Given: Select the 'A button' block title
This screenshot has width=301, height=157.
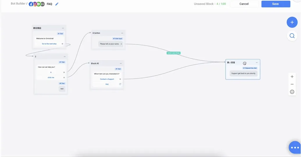Looking at the screenshot, I should click(x=96, y=33).
